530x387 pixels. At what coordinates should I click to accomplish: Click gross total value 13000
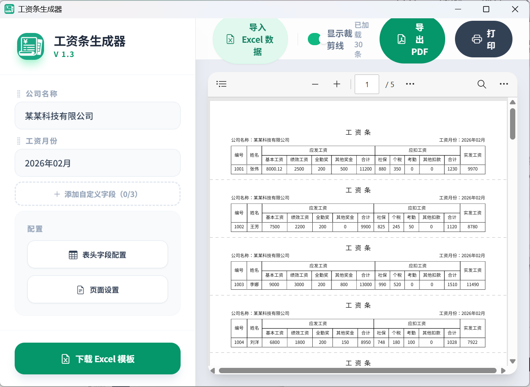pyautogui.click(x=366, y=284)
